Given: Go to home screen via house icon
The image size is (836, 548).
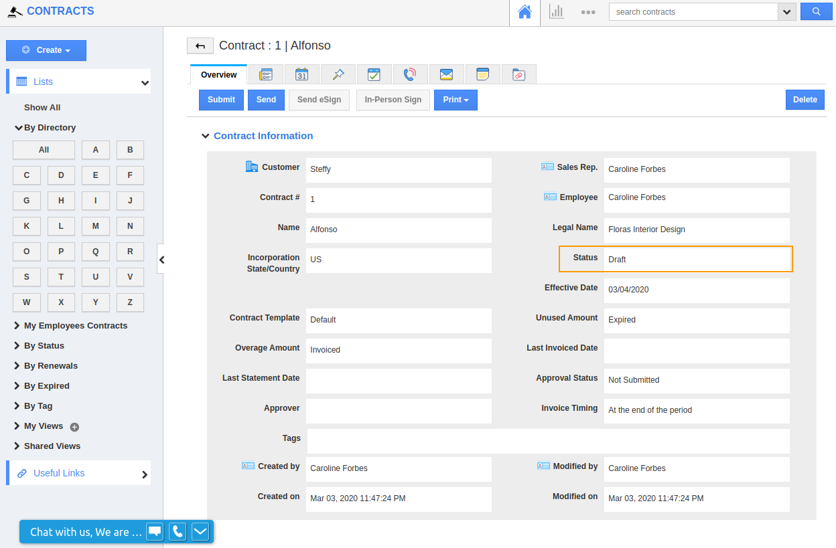Looking at the screenshot, I should [x=525, y=11].
